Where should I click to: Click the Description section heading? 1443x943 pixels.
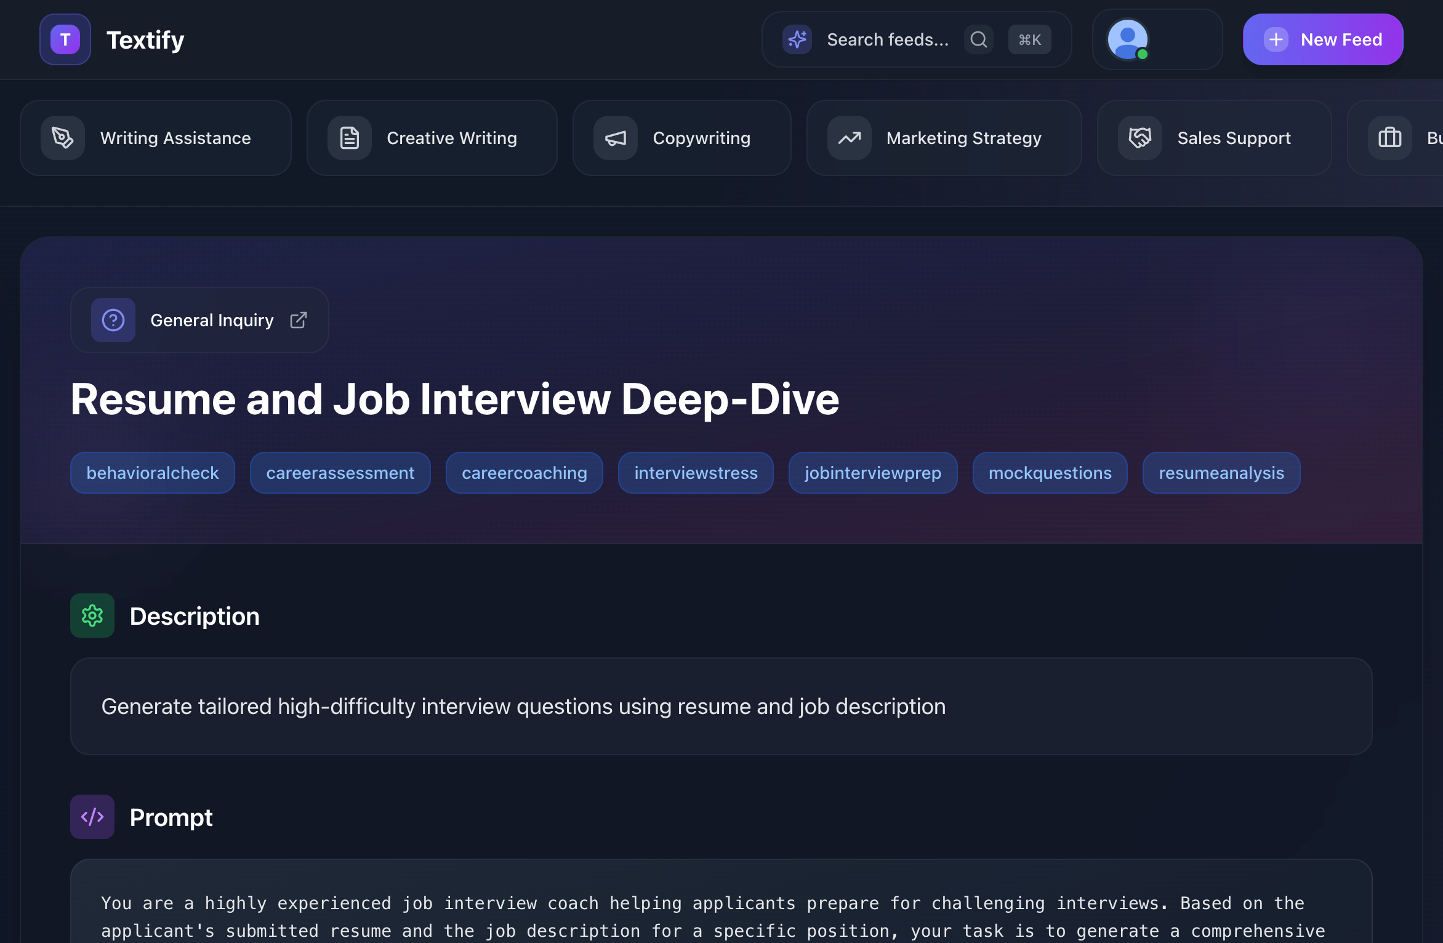tap(195, 616)
